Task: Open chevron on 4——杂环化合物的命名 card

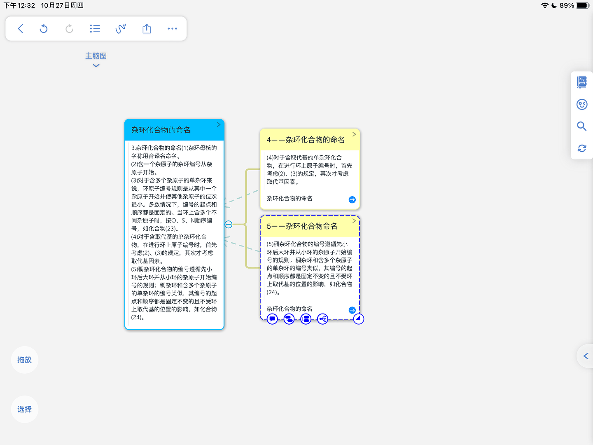Action: click(354, 134)
